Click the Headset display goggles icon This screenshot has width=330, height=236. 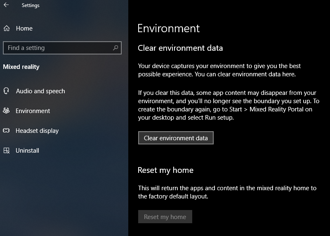(x=6, y=130)
